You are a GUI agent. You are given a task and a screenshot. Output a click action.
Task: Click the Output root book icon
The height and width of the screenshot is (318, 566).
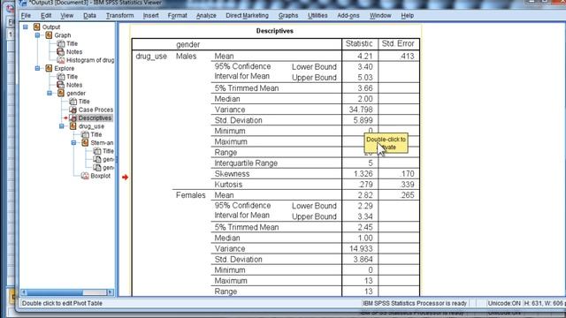coord(36,27)
